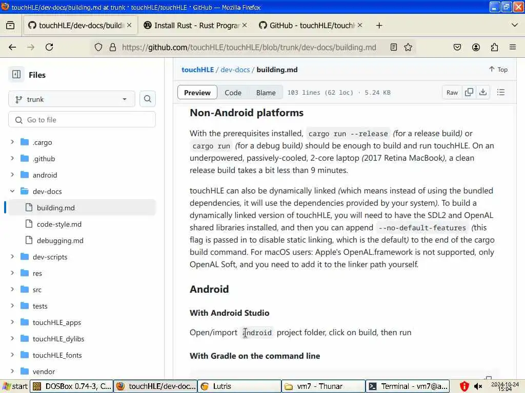Show site security padlock info
The image size is (525, 393).
[x=113, y=47]
